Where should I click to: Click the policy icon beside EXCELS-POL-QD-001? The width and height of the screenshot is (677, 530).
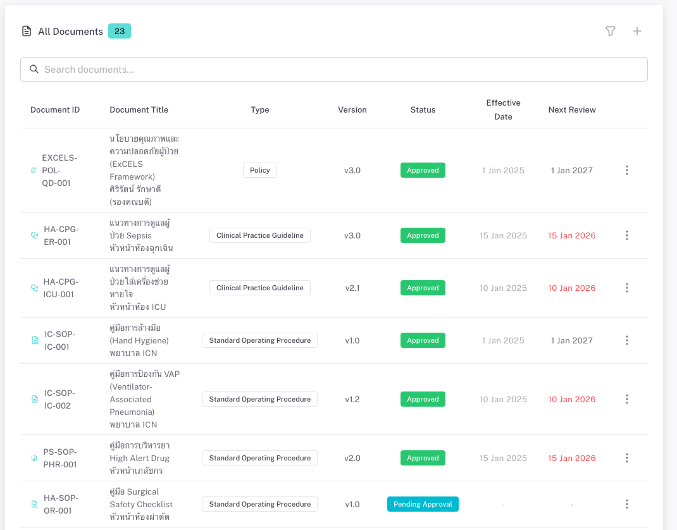tap(34, 170)
